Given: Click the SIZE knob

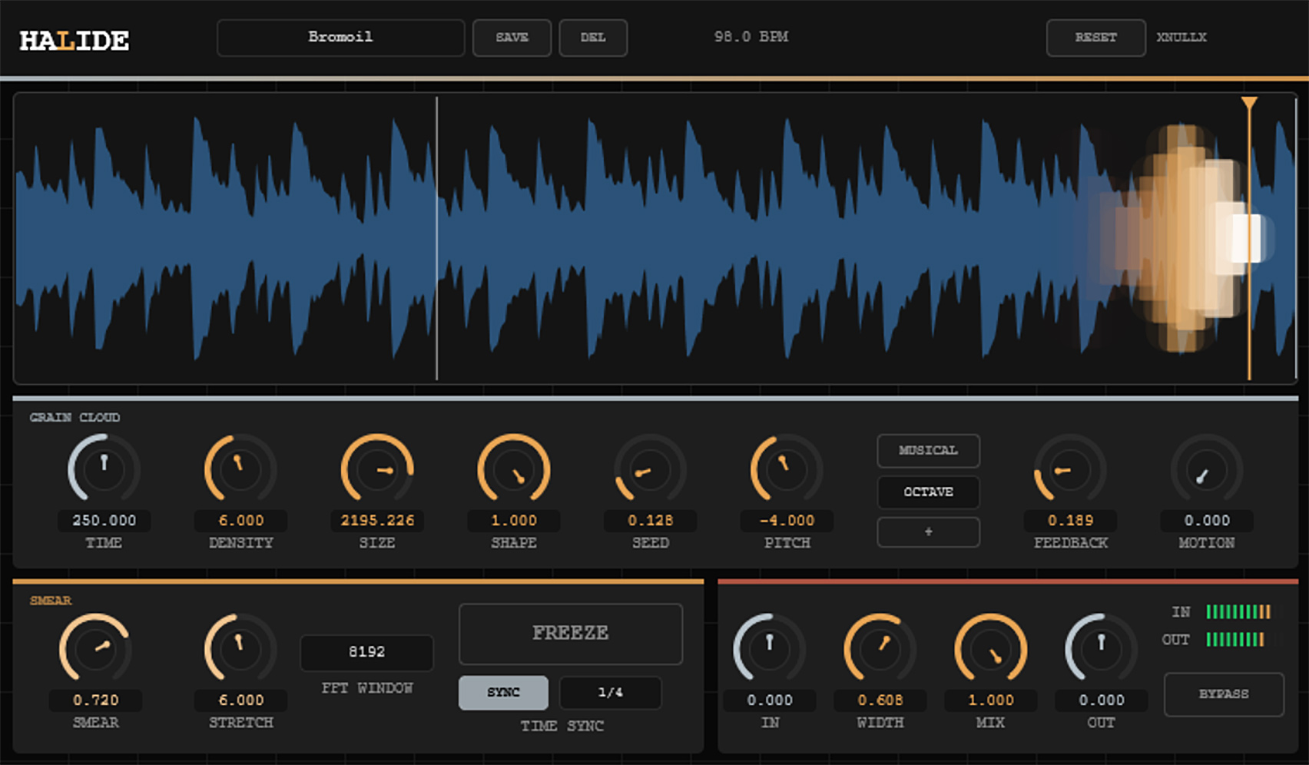Looking at the screenshot, I should [377, 469].
